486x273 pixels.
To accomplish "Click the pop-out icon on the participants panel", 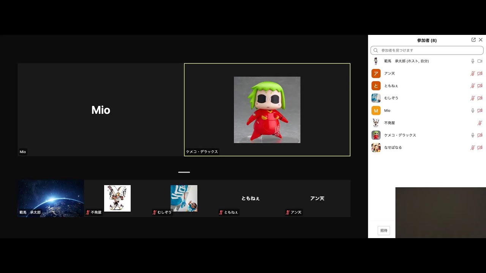I will coord(473,39).
